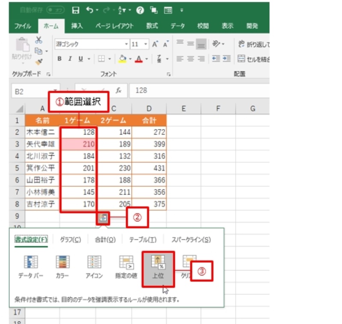Toggle Italic formatting

tap(70, 59)
